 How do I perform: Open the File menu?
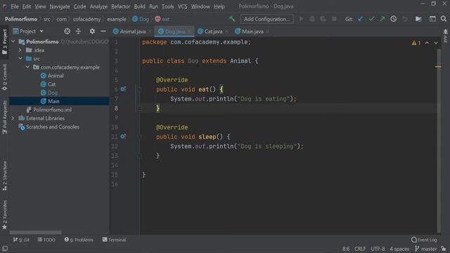click(x=15, y=6)
